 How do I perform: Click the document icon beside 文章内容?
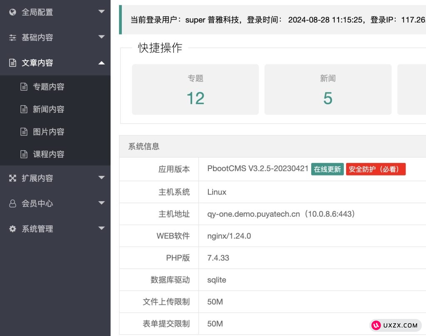tap(13, 63)
